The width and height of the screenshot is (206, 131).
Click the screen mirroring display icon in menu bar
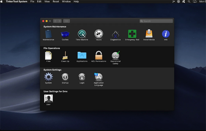pos(195,2)
